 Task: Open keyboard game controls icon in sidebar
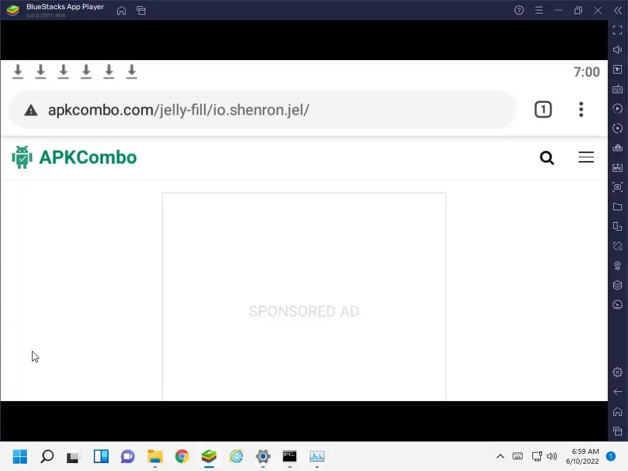pos(618,89)
